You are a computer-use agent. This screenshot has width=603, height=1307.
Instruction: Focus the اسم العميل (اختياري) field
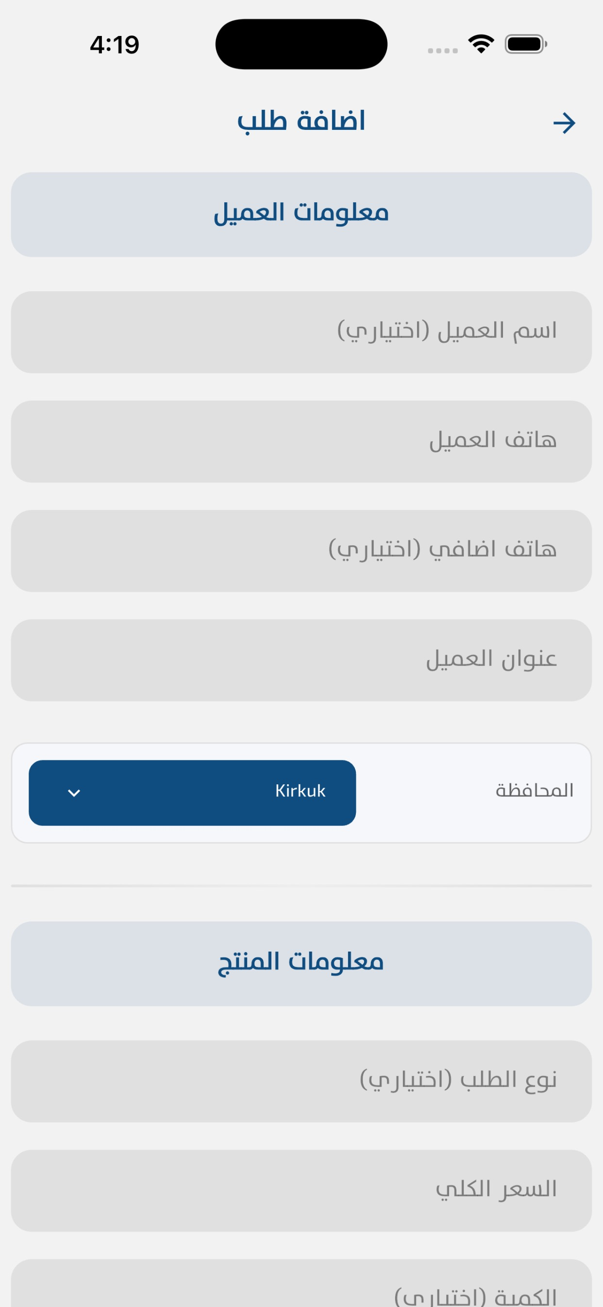(x=301, y=332)
